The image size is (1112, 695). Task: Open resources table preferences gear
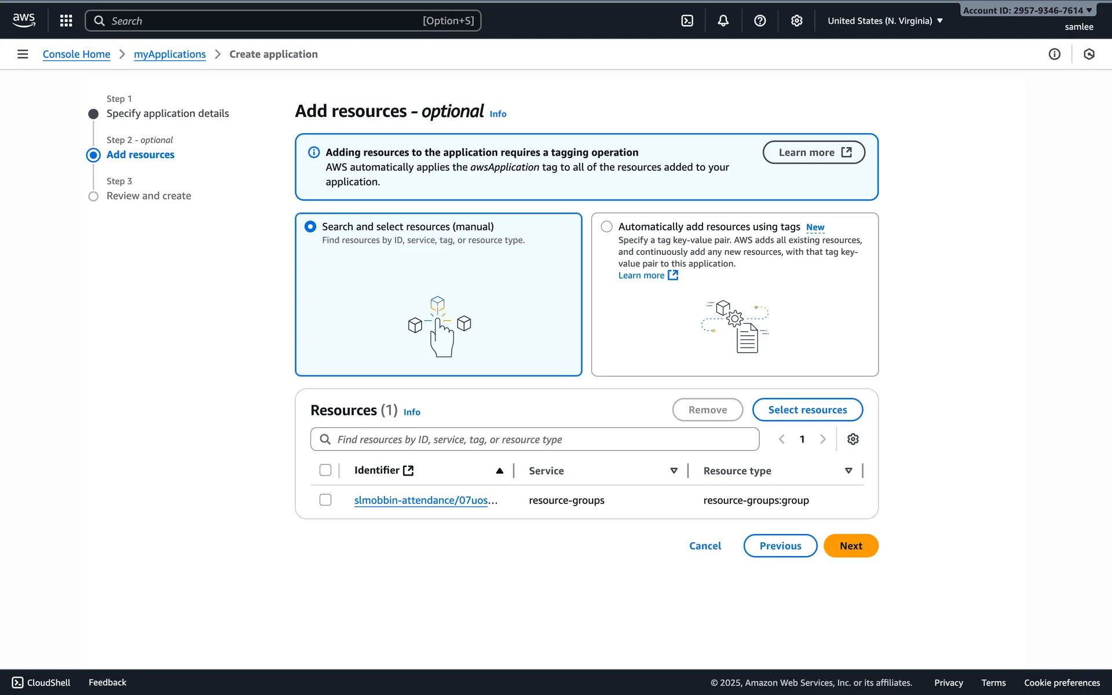click(853, 439)
